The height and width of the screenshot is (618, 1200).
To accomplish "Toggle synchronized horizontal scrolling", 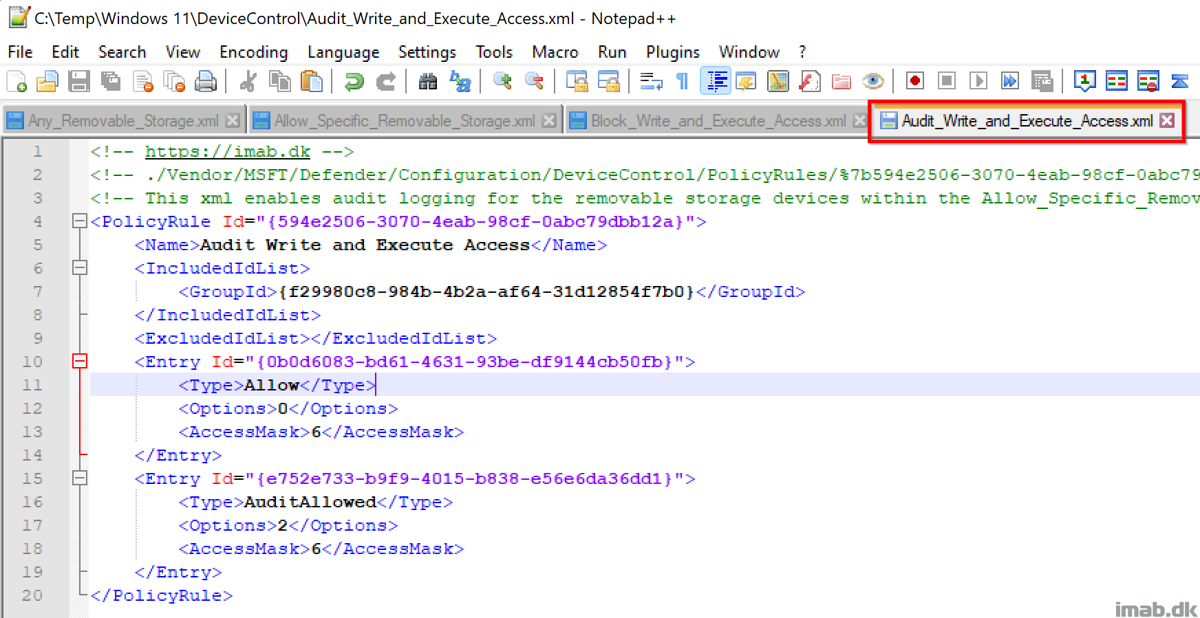I will point(608,81).
